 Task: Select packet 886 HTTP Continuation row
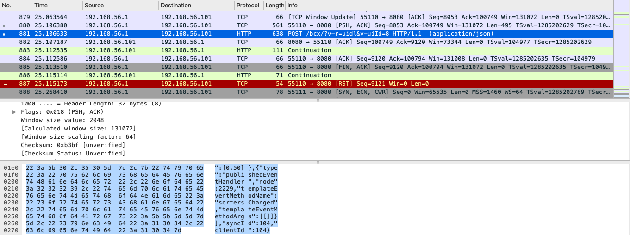[306, 75]
